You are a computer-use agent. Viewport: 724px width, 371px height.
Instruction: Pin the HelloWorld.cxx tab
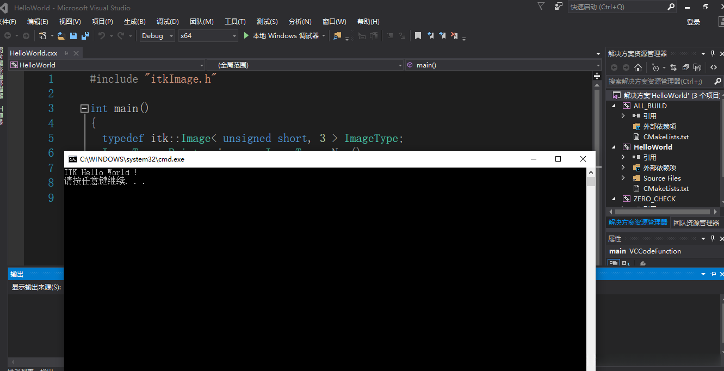click(x=66, y=53)
